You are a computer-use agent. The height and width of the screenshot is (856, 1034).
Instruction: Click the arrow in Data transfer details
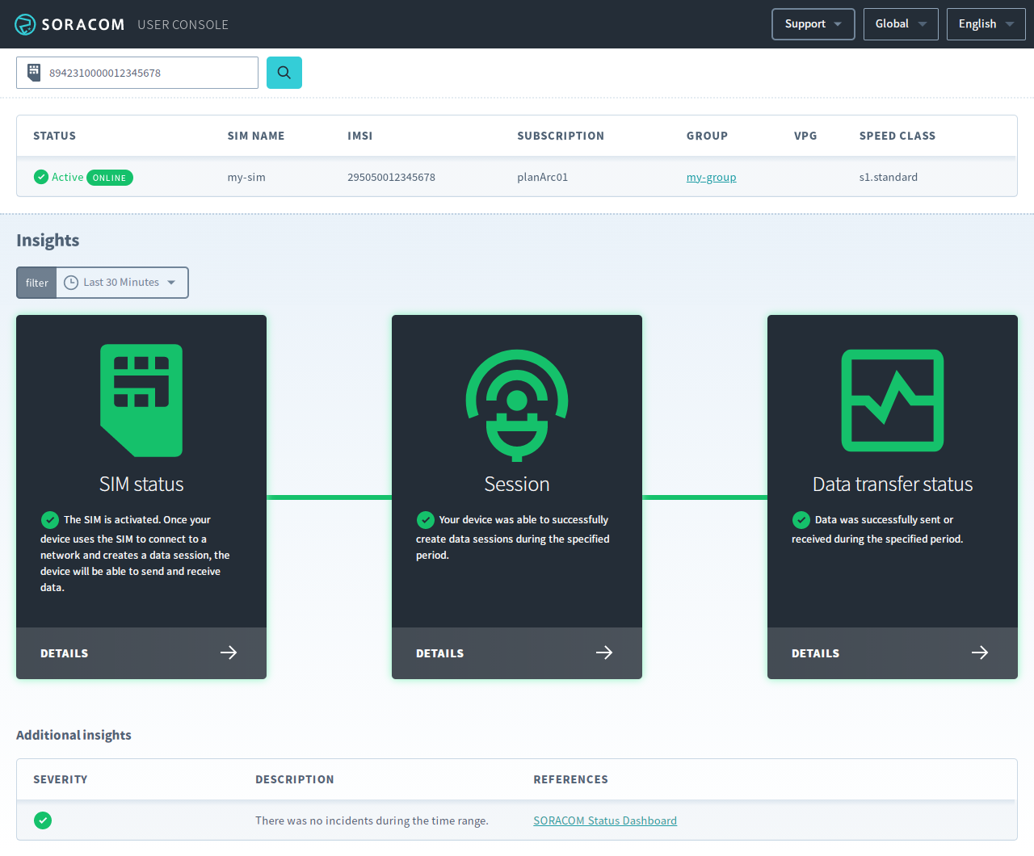click(980, 652)
